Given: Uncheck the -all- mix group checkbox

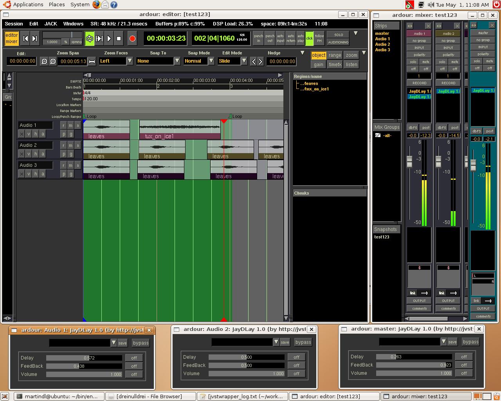Looking at the screenshot, I should click(x=378, y=135).
